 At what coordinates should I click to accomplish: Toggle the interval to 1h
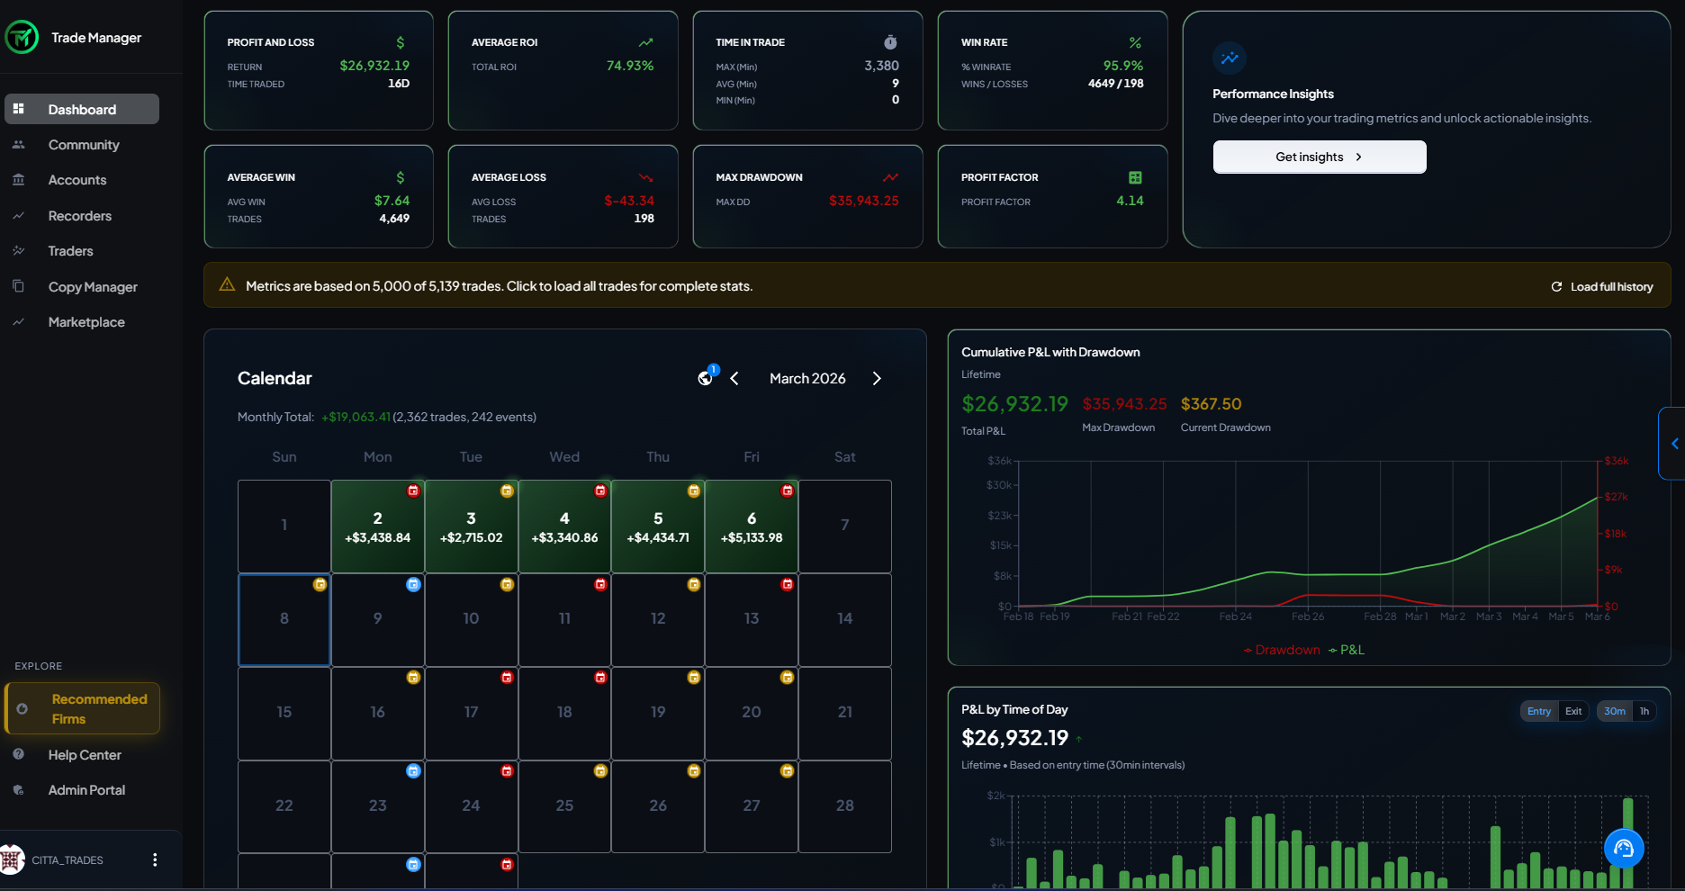click(1645, 711)
